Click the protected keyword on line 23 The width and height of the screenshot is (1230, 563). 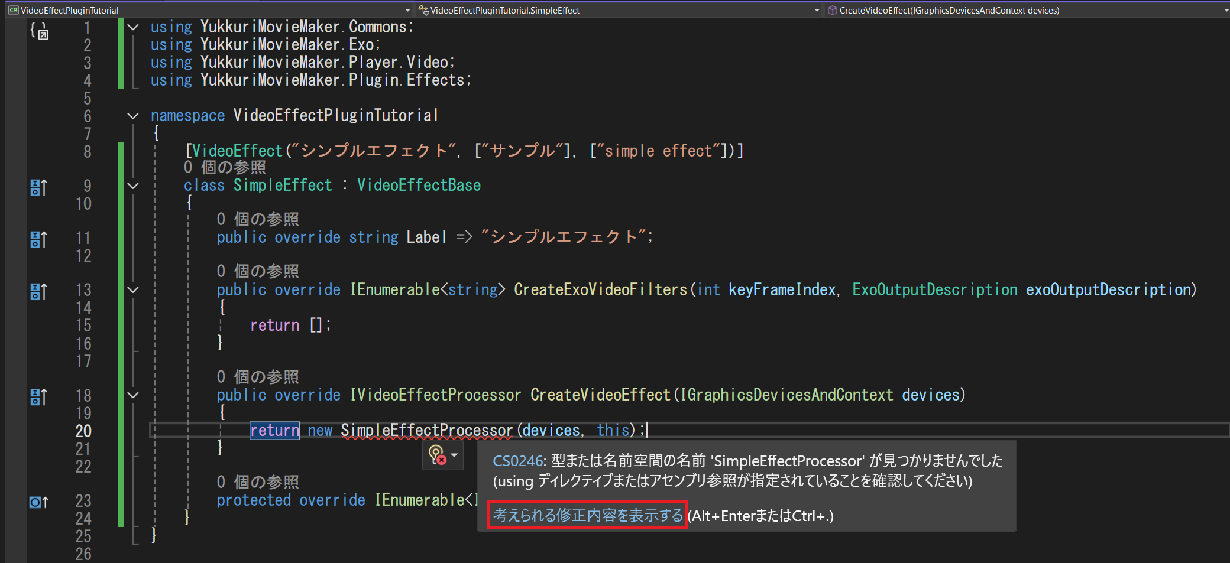[254, 500]
